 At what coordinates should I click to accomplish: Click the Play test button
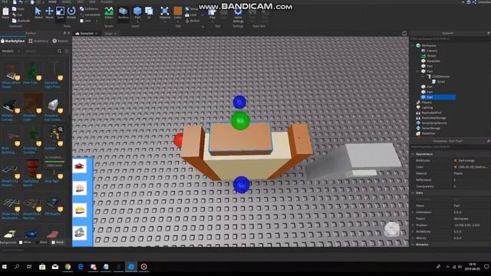click(213, 13)
